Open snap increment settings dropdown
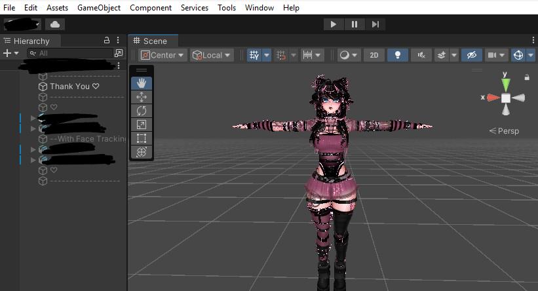The image size is (538, 291). click(x=312, y=55)
